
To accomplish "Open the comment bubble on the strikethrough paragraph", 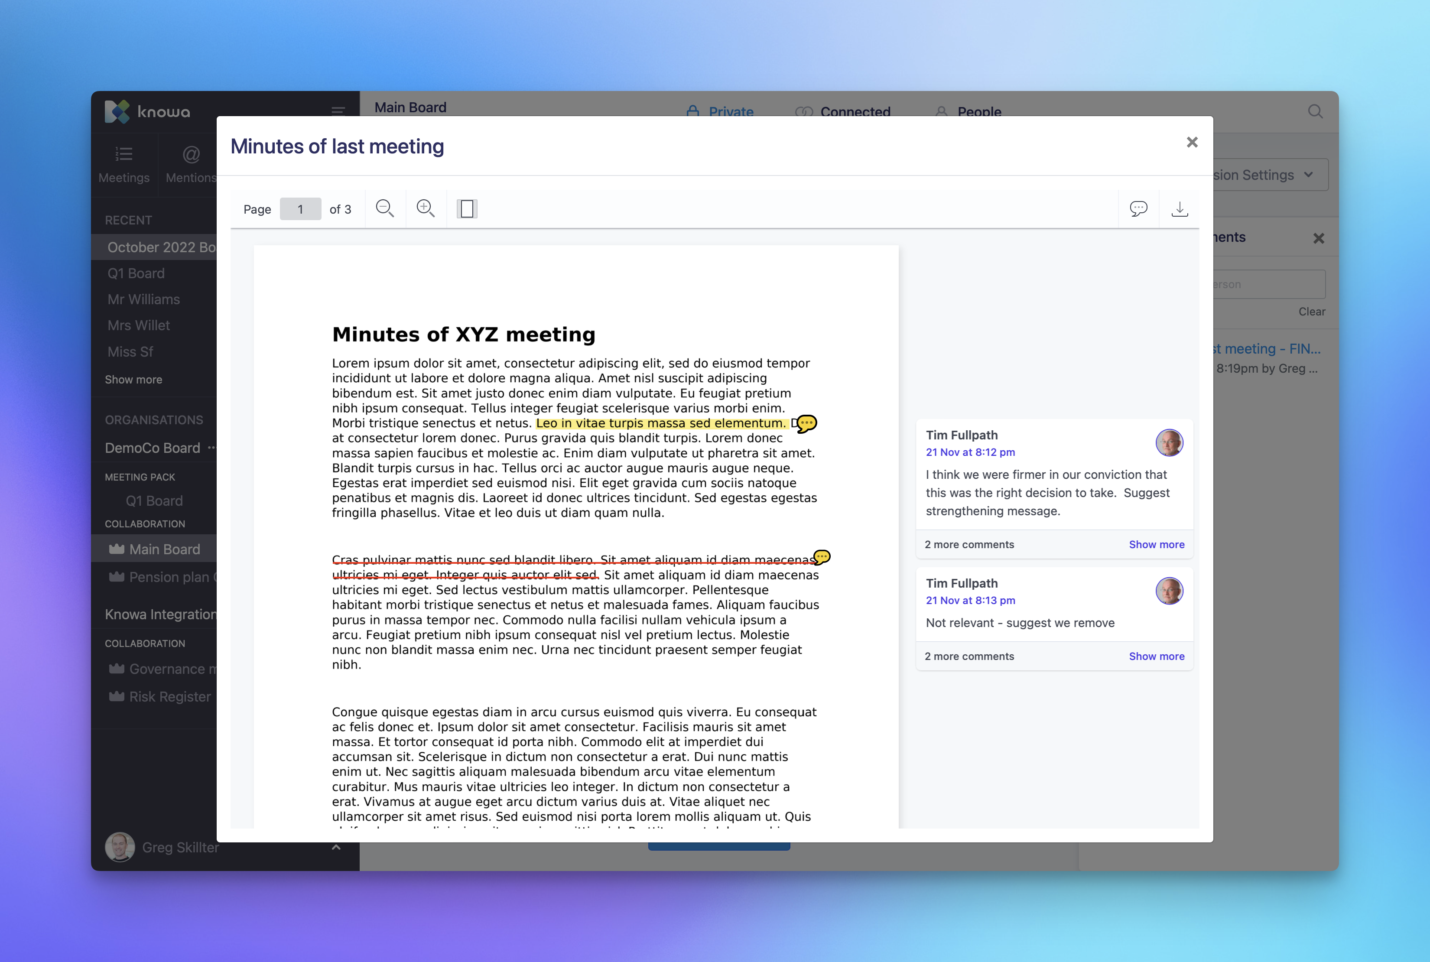I will point(822,556).
